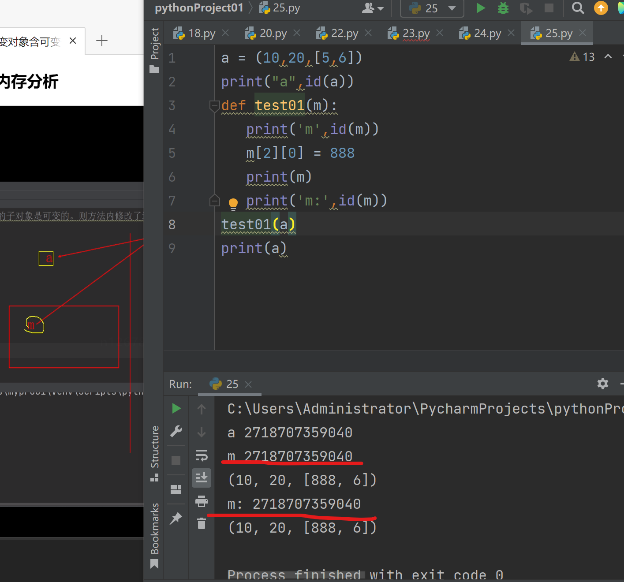Image resolution: width=624 pixels, height=582 pixels.
Task: Close the 18.py tab
Action: pyautogui.click(x=225, y=33)
